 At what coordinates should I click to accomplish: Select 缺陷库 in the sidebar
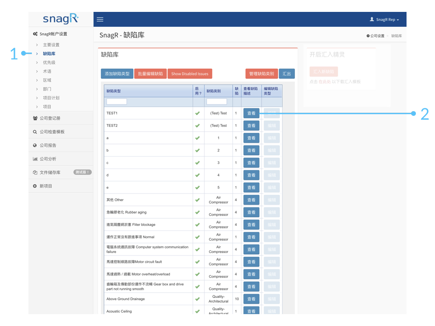[x=49, y=53]
